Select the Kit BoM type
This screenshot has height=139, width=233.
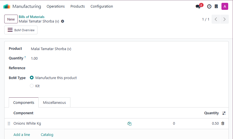[32, 86]
